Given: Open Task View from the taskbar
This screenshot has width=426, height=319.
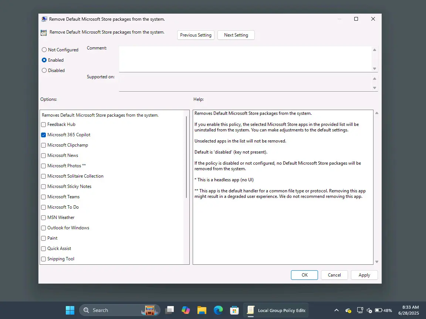Looking at the screenshot, I should click(x=170, y=310).
